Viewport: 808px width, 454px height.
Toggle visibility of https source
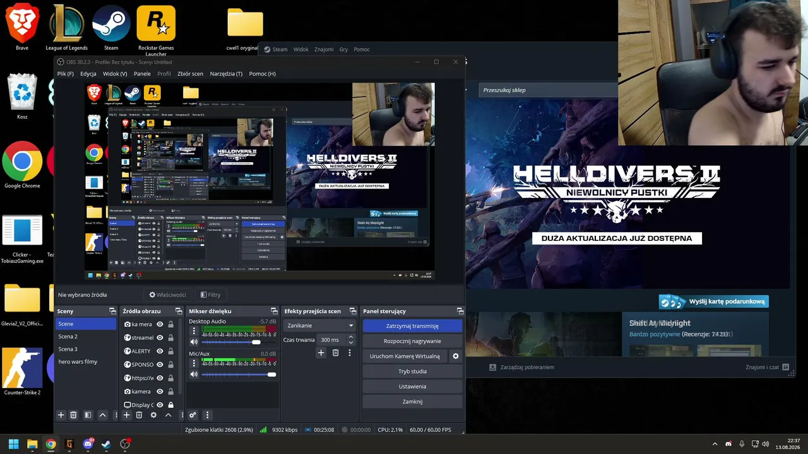[160, 378]
